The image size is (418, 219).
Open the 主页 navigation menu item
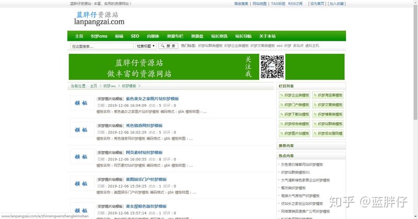(79, 36)
